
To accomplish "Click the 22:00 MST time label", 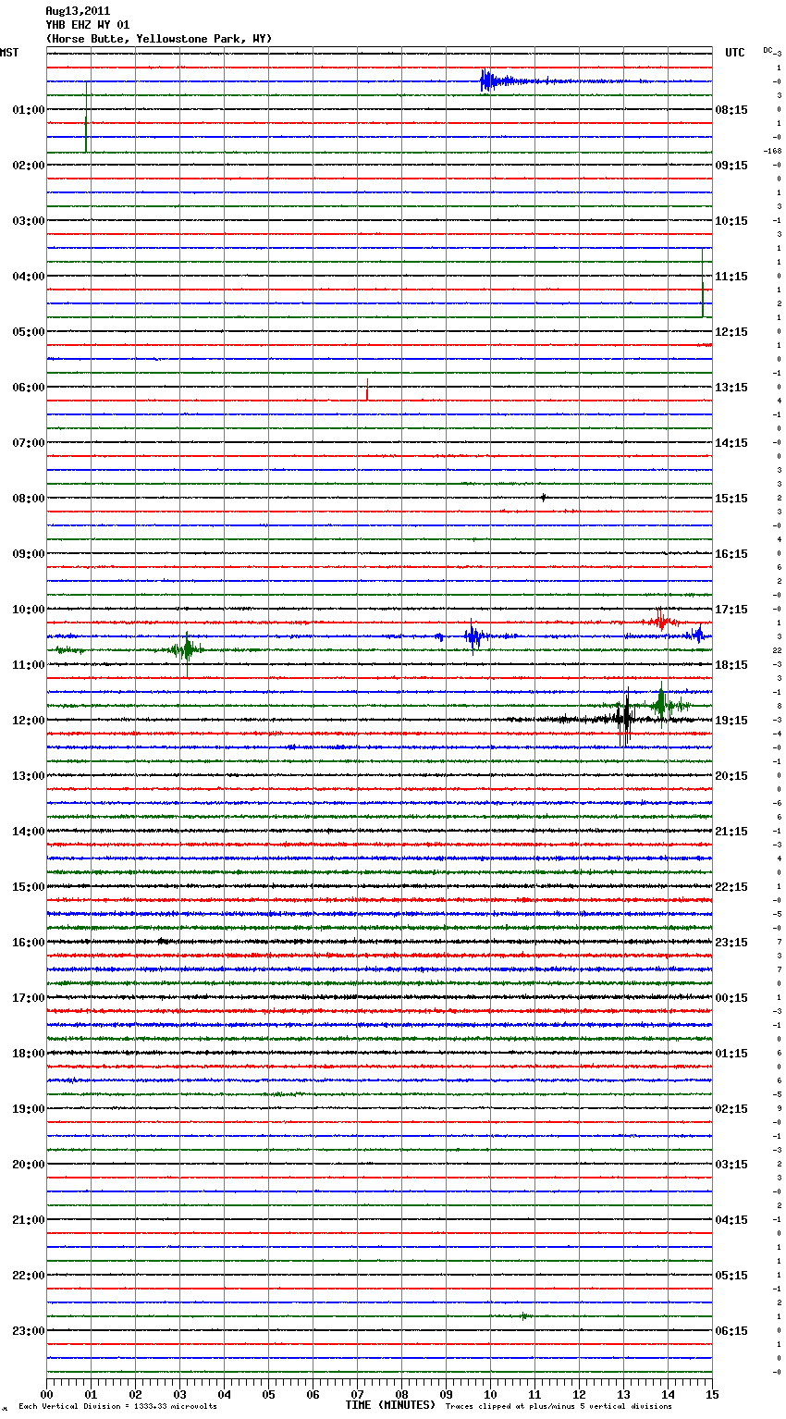I will click(29, 1275).
